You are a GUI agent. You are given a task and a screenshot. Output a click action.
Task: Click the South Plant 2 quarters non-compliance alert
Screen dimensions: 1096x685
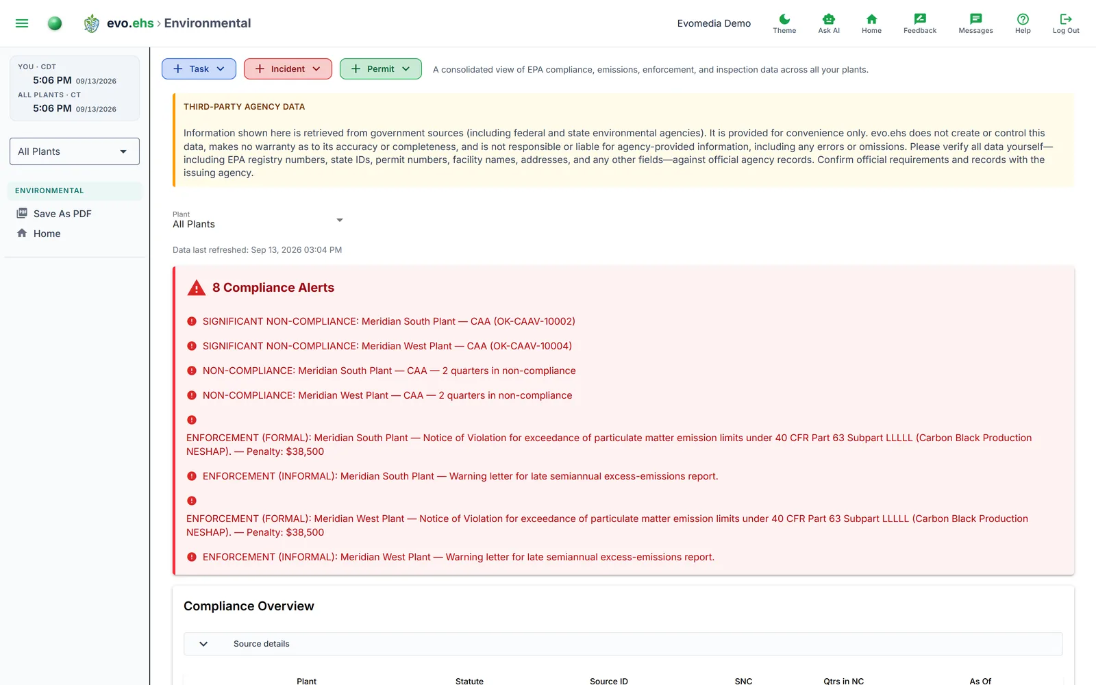[389, 371]
